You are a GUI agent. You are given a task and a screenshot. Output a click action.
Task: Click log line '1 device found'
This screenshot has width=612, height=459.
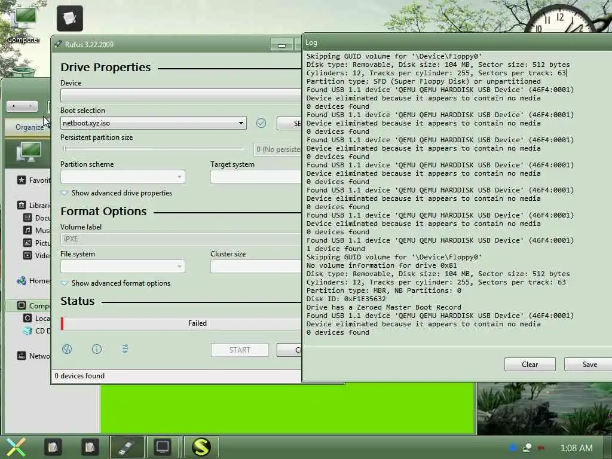(x=336, y=249)
